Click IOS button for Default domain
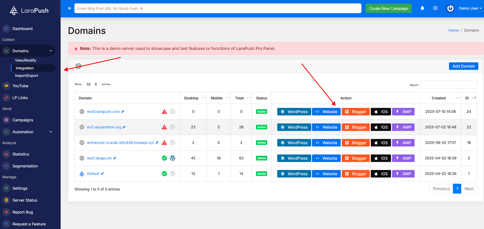The width and height of the screenshot is (484, 229). [381, 174]
